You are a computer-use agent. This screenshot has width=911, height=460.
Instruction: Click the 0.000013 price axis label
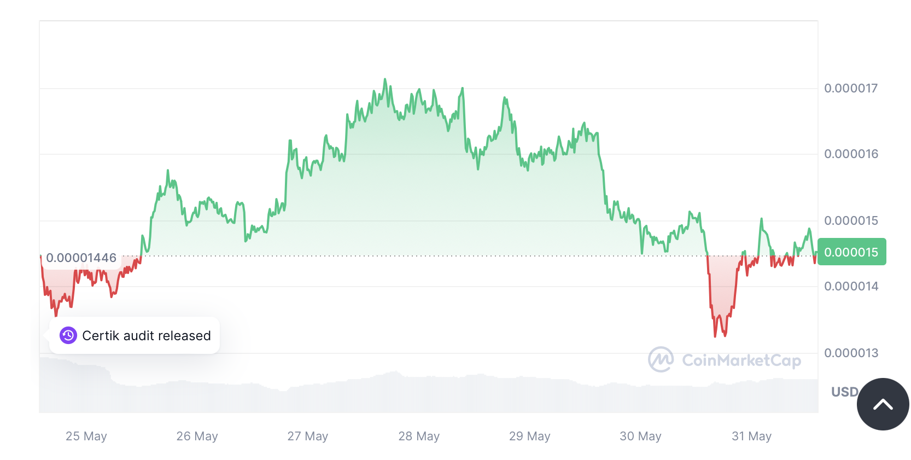851,353
